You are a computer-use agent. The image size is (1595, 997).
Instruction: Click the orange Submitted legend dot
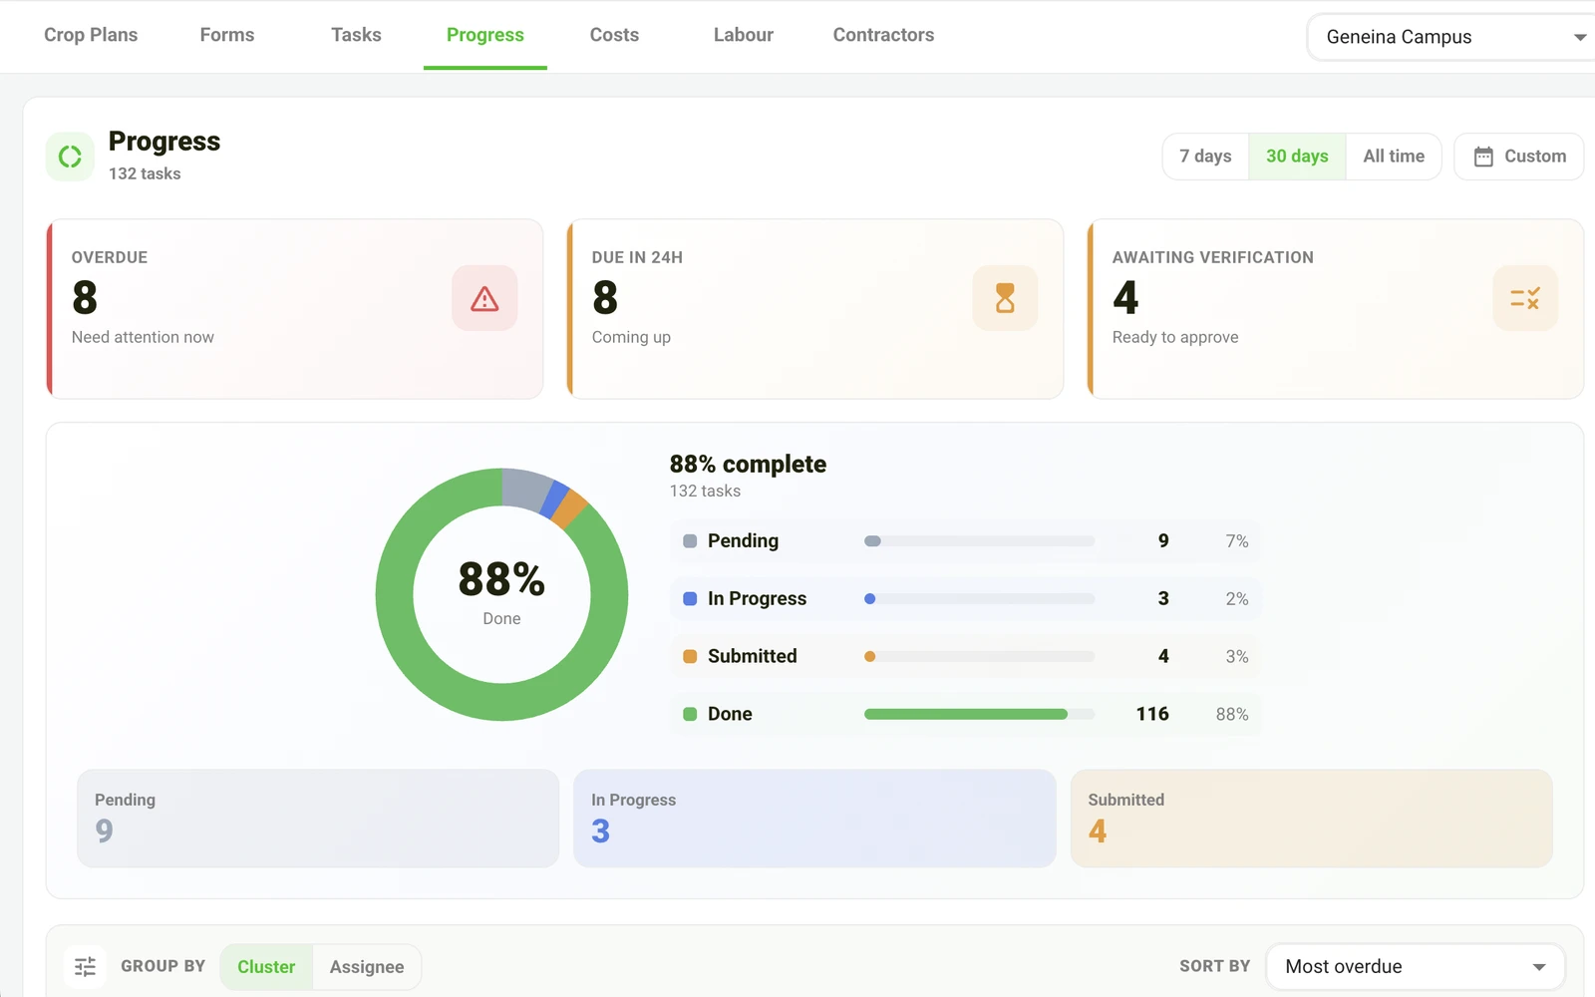[690, 657]
